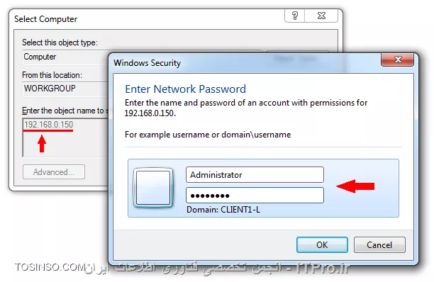Click the Domain: CLIENT1-L label
Viewport: 434px width, 282px height.
click(223, 210)
